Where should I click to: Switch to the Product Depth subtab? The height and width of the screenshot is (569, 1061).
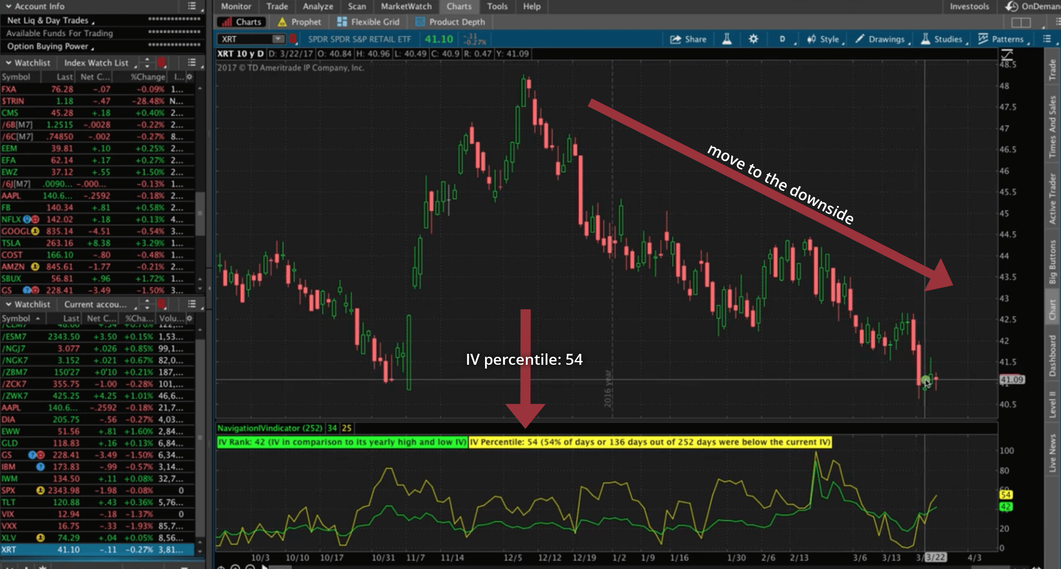pos(450,22)
